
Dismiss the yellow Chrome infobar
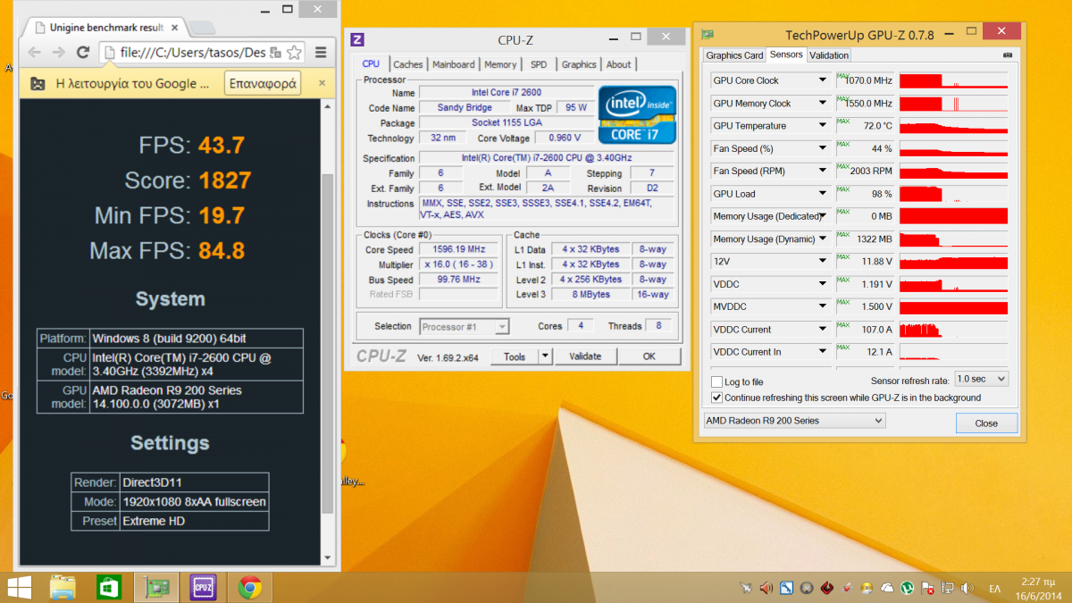[322, 84]
